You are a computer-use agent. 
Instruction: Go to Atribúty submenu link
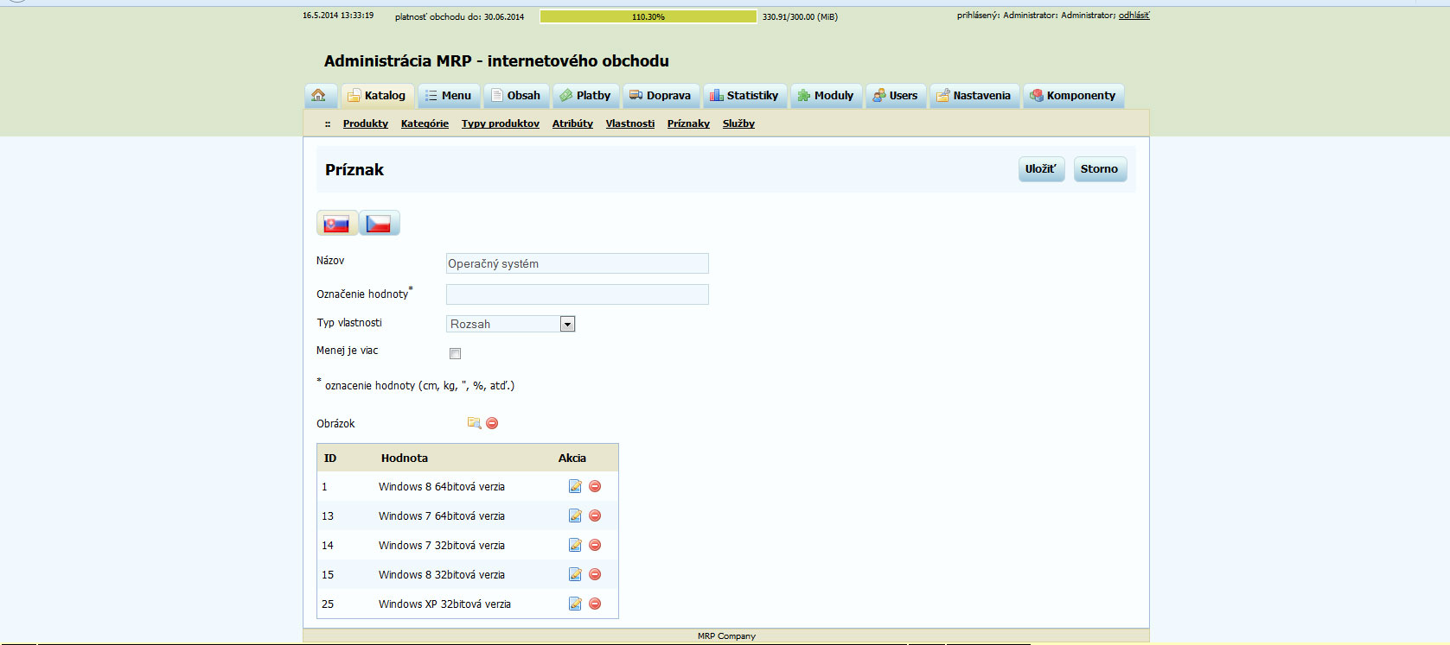572,123
